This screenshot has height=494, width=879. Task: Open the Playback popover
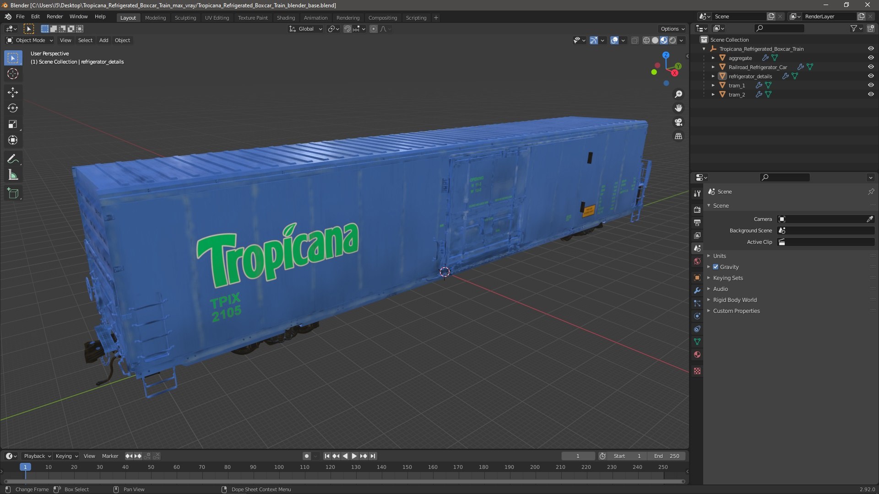pos(37,456)
